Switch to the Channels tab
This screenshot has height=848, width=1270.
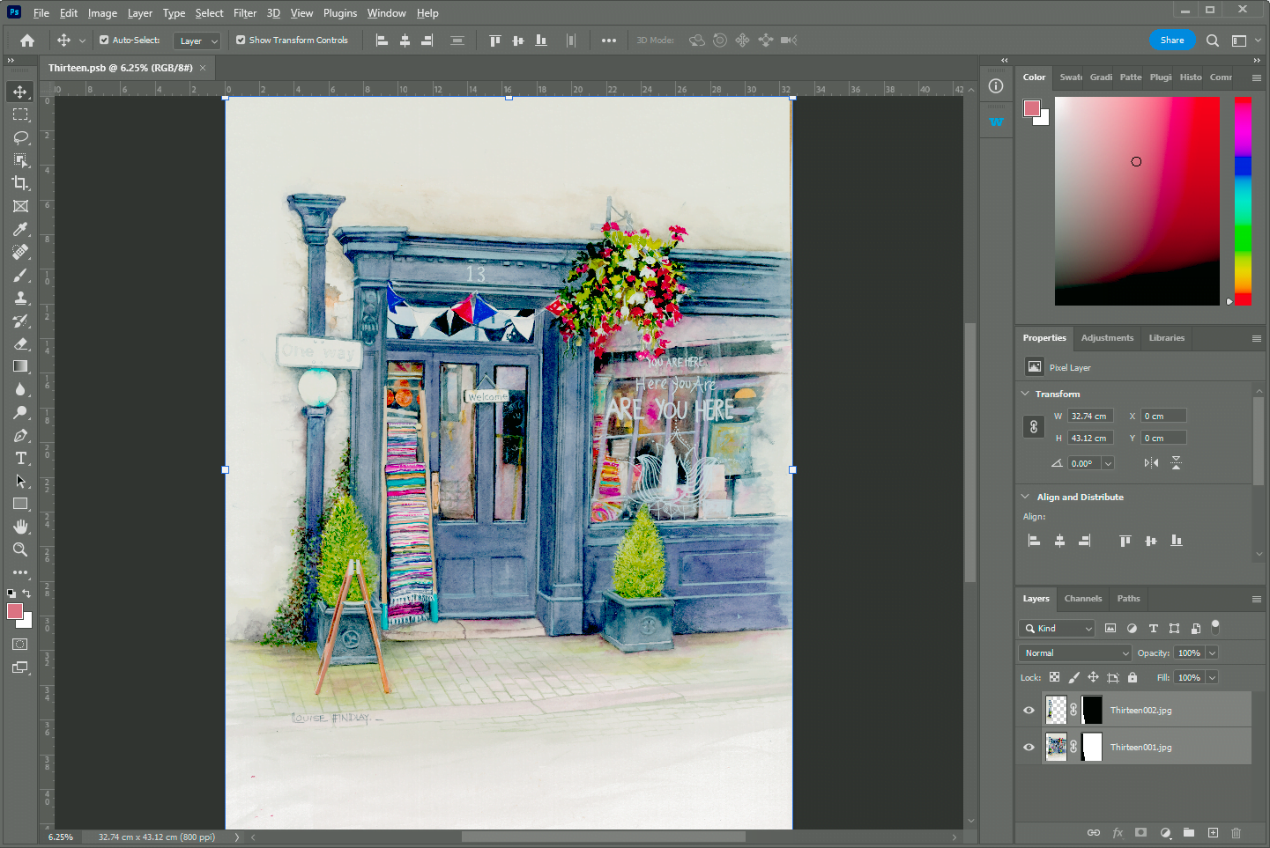(1082, 599)
